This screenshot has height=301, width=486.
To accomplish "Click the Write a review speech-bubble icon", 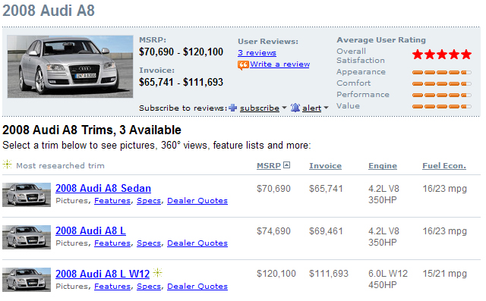I will point(243,65).
